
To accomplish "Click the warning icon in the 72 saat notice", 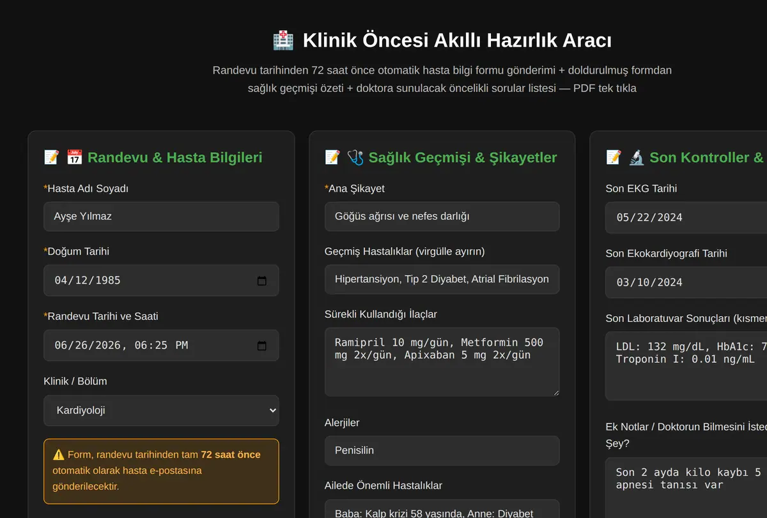I will [58, 455].
